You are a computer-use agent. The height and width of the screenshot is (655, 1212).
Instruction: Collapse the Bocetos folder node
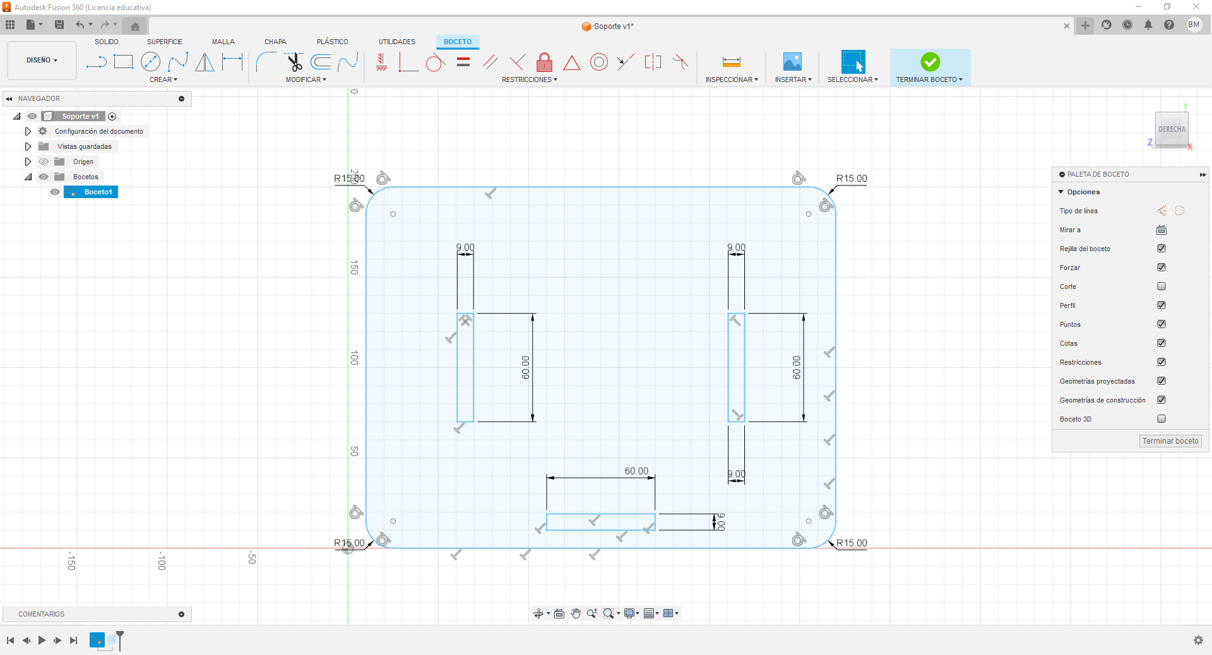tap(28, 177)
